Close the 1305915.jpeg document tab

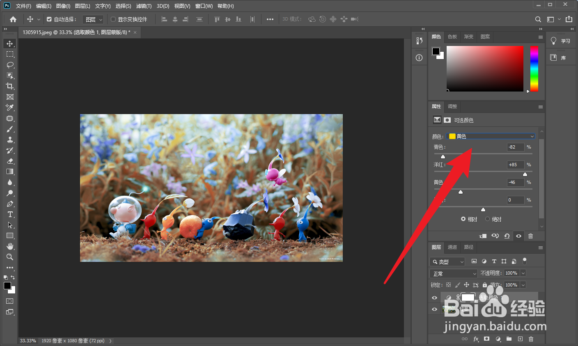[135, 32]
